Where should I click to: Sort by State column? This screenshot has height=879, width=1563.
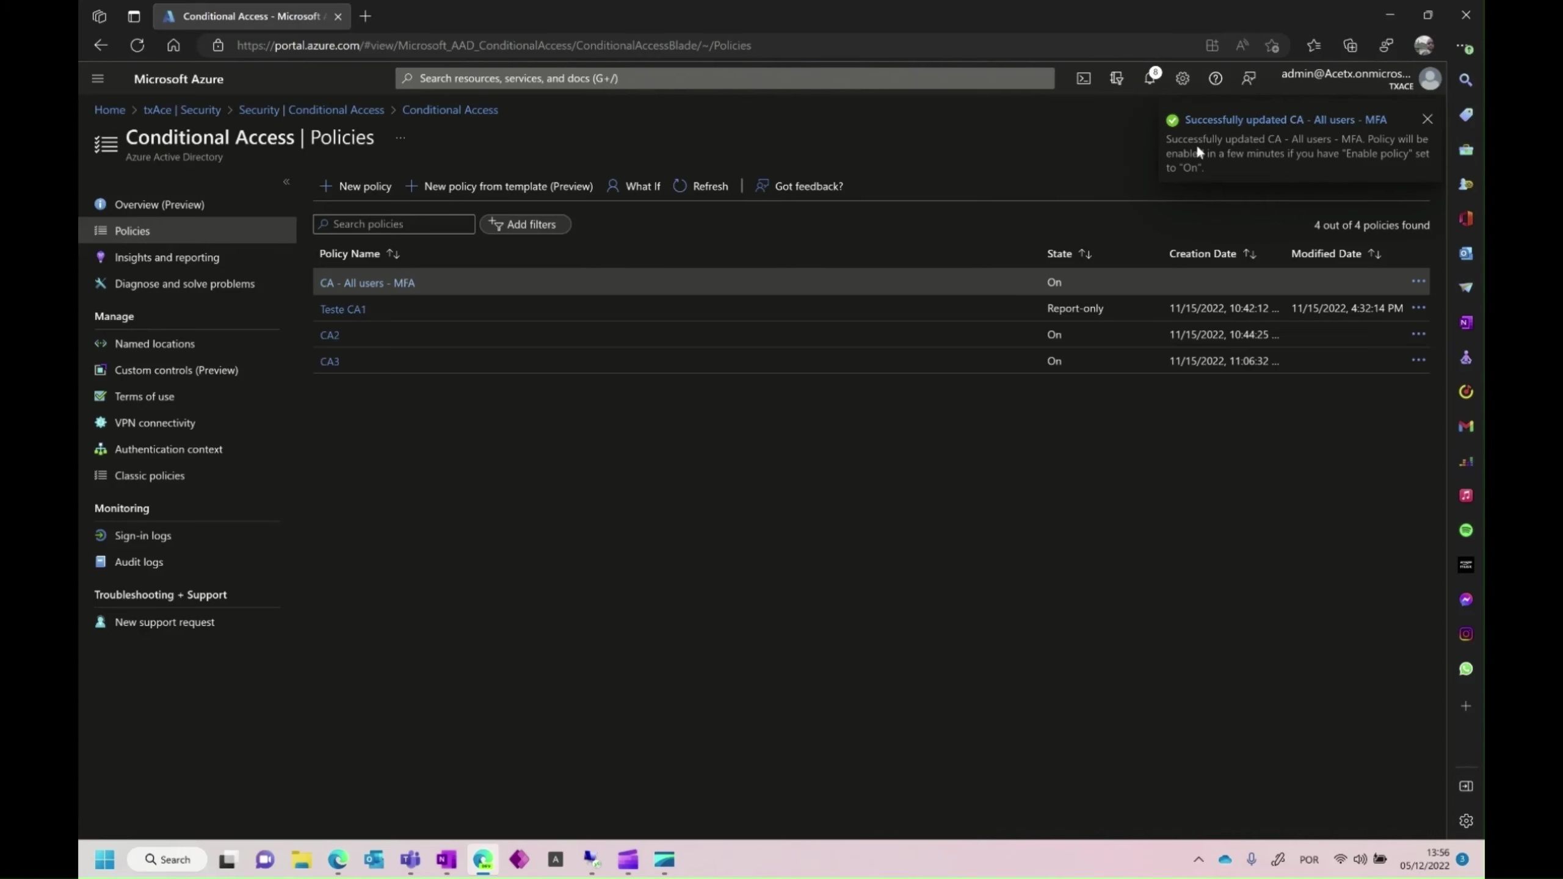(x=1069, y=253)
